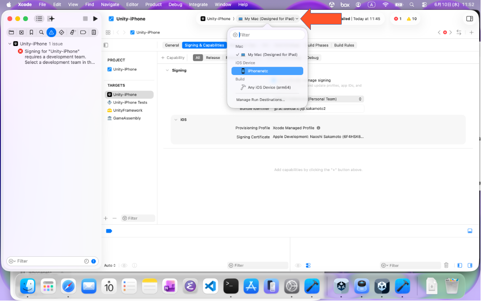
Task: Toggle the navigator sidebar
Action: click(39, 19)
